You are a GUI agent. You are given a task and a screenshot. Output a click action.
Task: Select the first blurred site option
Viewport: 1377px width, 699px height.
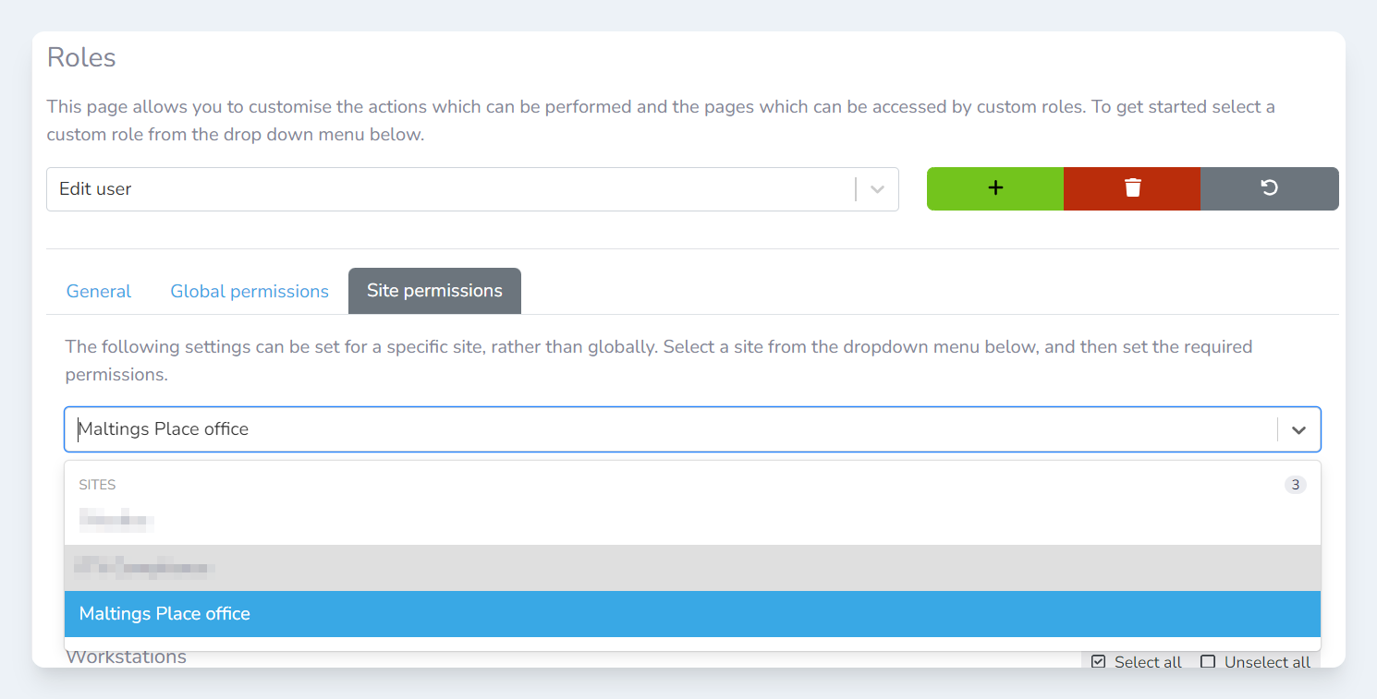(x=116, y=521)
